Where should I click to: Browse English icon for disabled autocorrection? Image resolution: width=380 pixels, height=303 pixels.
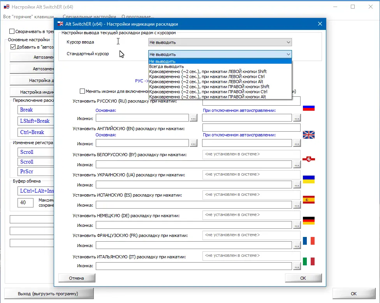click(x=297, y=143)
